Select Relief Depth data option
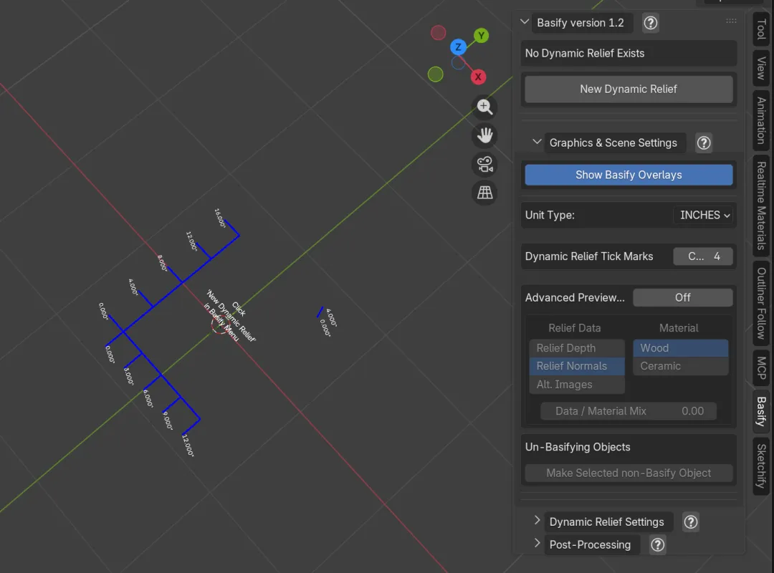Screen dimensions: 774x573 [x=577, y=348]
